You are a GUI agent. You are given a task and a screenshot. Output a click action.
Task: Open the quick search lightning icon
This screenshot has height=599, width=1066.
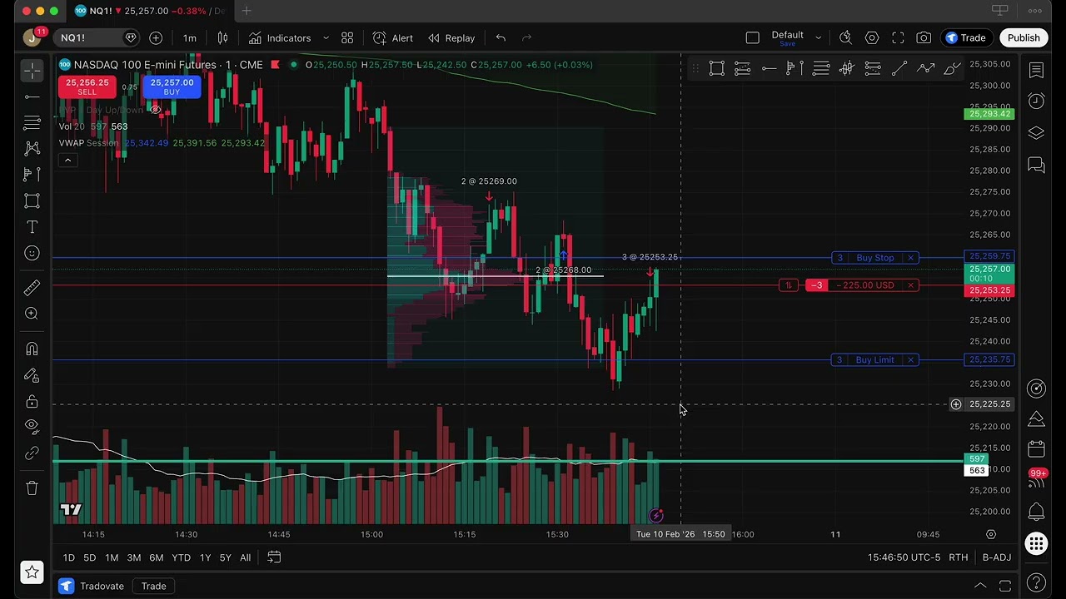[845, 37]
